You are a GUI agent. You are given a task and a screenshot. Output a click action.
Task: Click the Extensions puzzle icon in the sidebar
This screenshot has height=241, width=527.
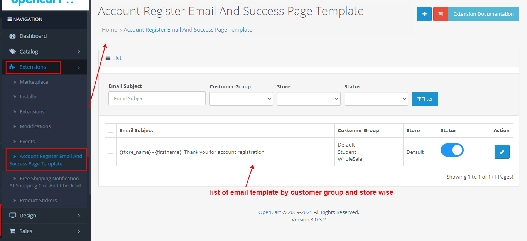pyautogui.click(x=12, y=67)
